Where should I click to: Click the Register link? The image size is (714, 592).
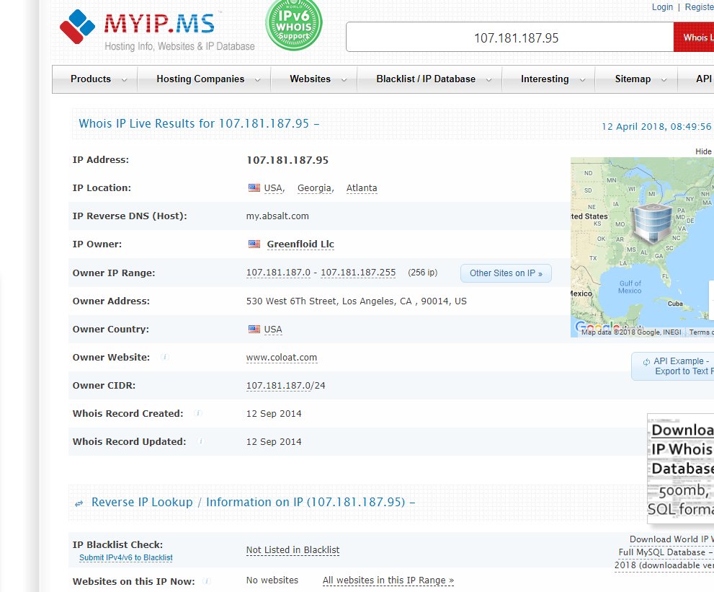tap(699, 6)
